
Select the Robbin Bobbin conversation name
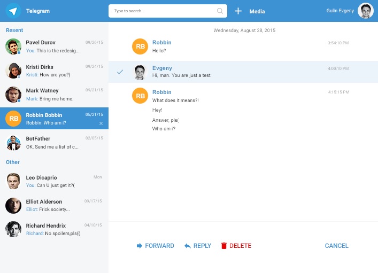tap(44, 115)
